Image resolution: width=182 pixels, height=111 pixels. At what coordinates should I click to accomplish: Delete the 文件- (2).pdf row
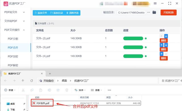click(x=164, y=40)
